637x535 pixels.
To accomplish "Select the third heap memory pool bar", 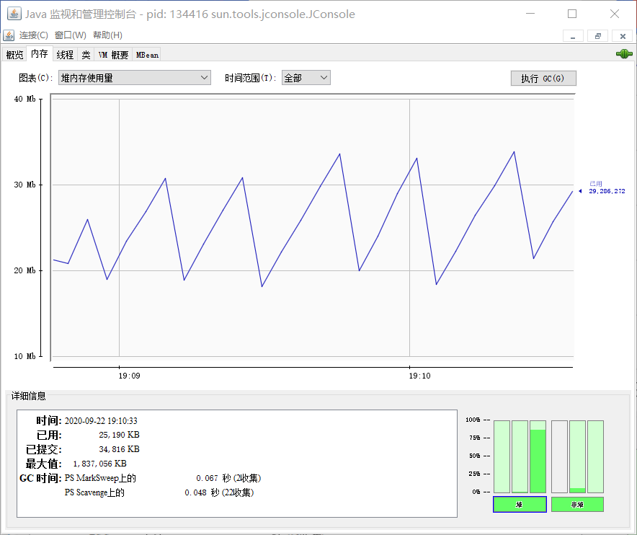I will 538,456.
